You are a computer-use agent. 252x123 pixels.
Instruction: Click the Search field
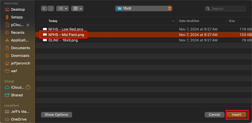point(225,9)
